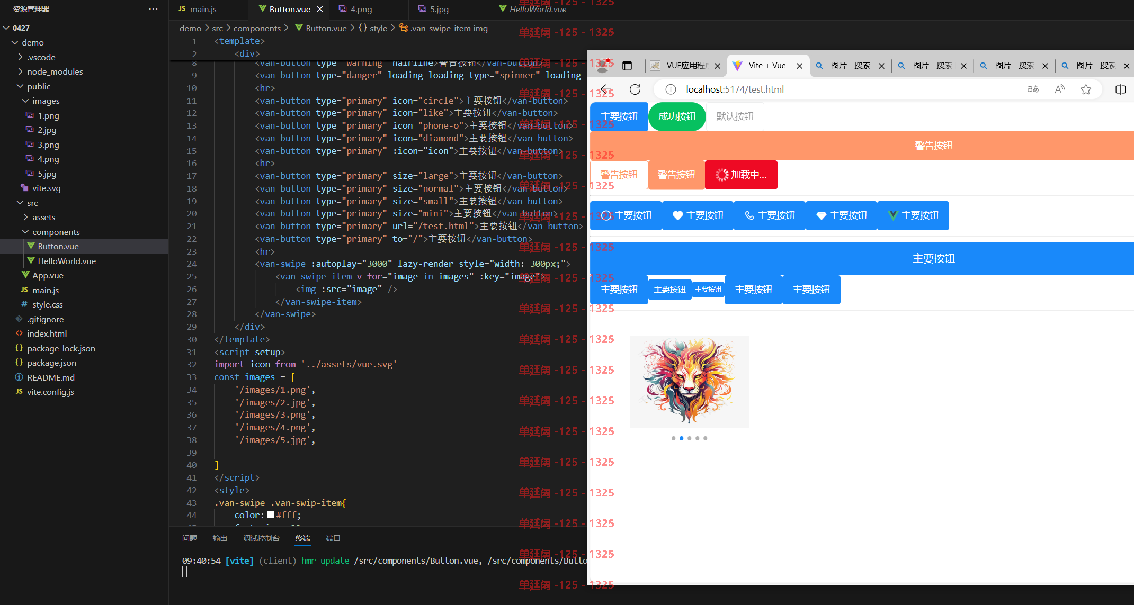Open the browser tab actions icon
This screenshot has height=605, width=1134.
pyautogui.click(x=627, y=66)
